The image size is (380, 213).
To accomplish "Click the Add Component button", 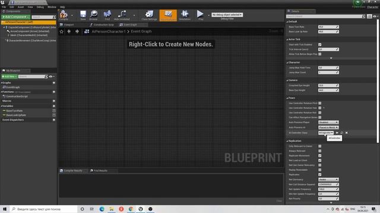I will click(16, 17).
